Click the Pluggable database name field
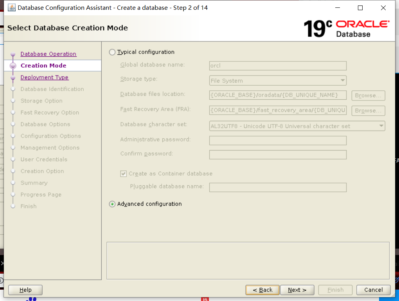The width and height of the screenshot is (399, 301). (x=278, y=187)
